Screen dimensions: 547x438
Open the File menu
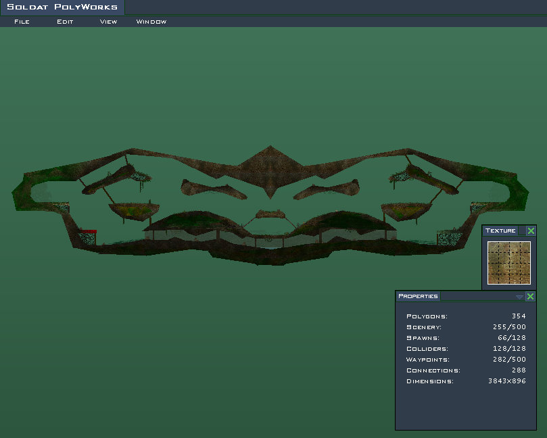pos(22,22)
